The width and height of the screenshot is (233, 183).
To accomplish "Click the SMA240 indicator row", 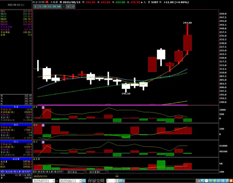I will [16, 24].
